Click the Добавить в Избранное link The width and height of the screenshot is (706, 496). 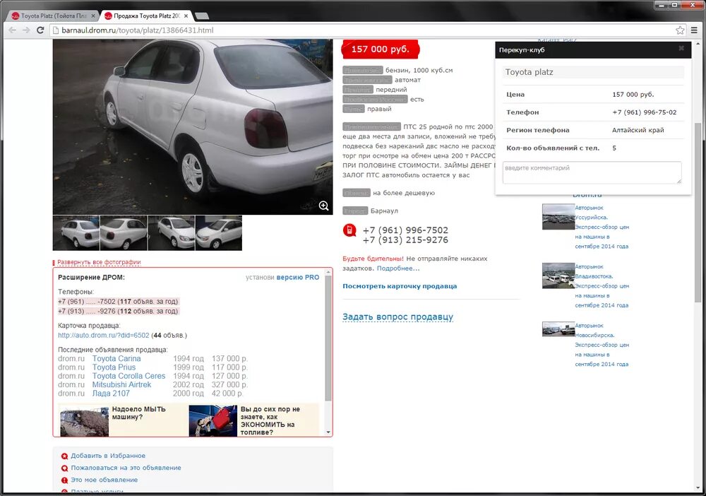click(108, 456)
